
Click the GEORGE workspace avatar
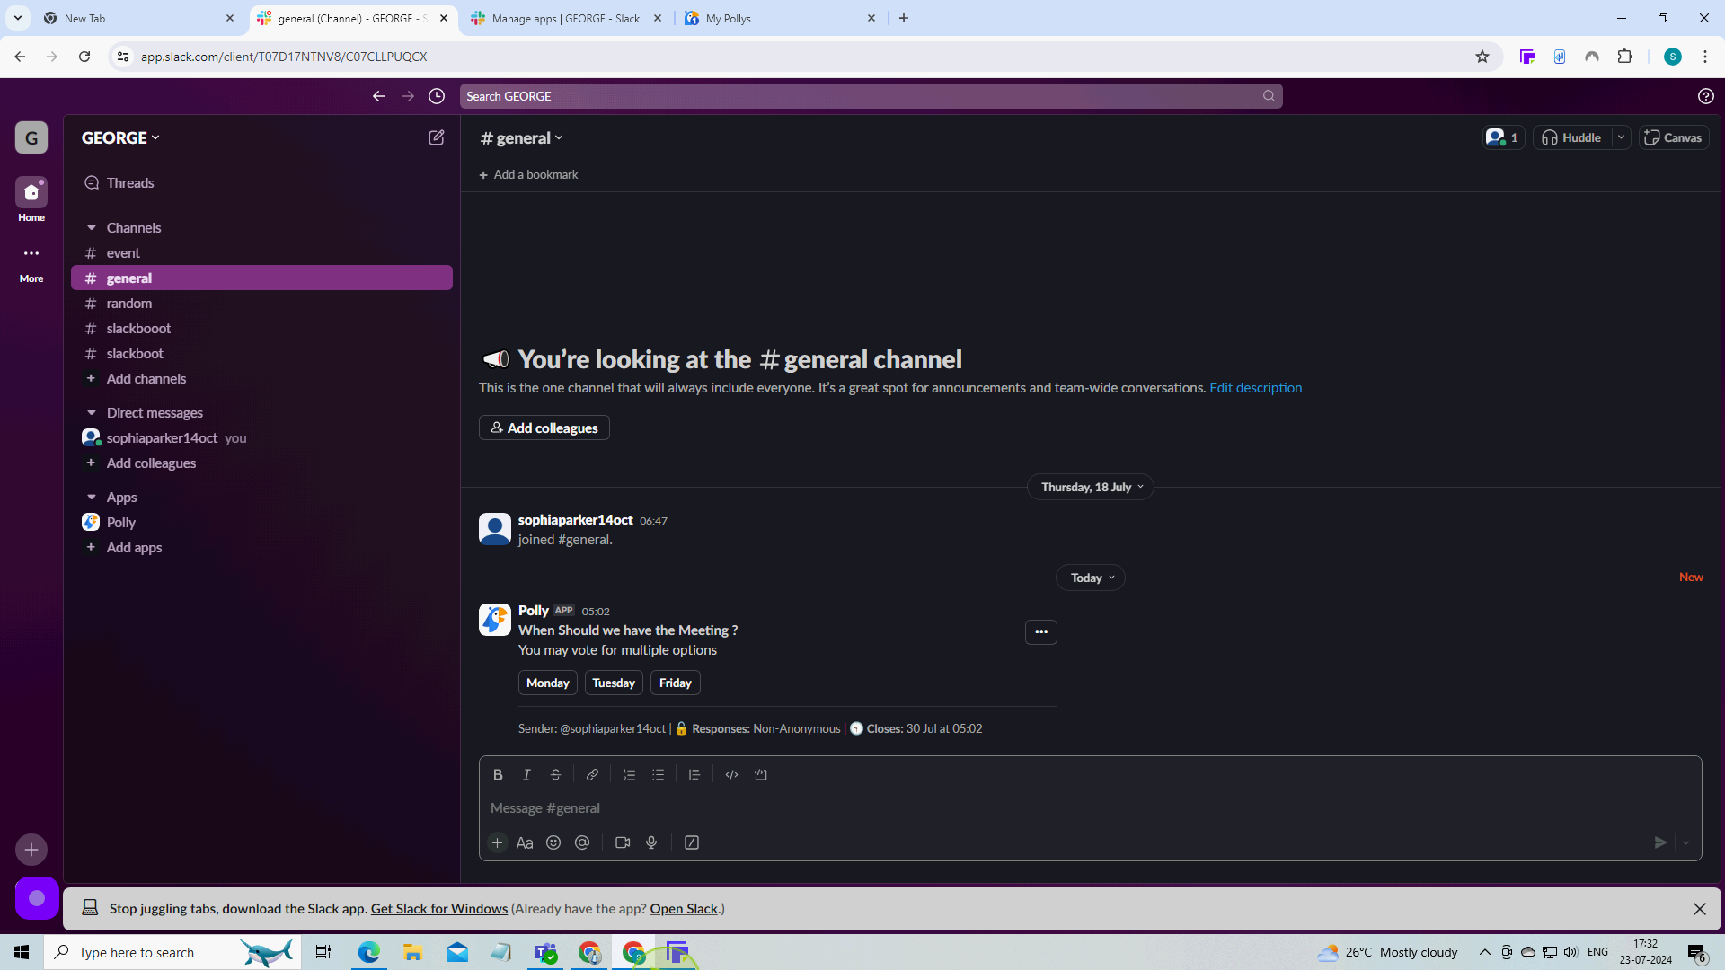click(31, 137)
